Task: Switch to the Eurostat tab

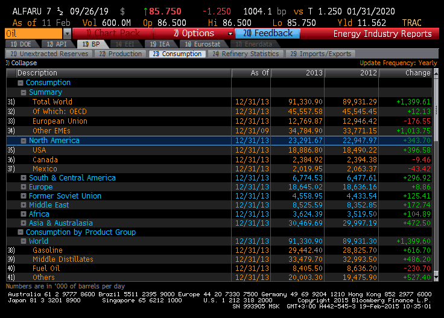Action: [203, 44]
